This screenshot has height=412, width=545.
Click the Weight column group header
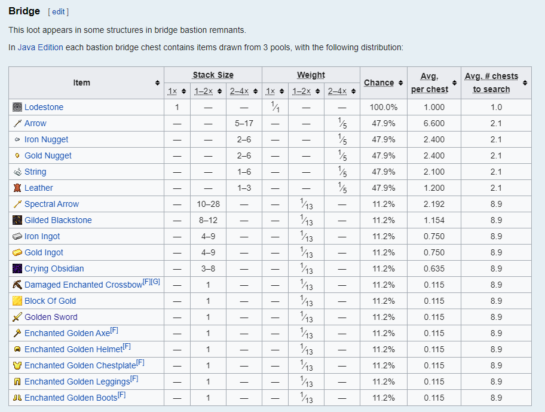pyautogui.click(x=311, y=75)
